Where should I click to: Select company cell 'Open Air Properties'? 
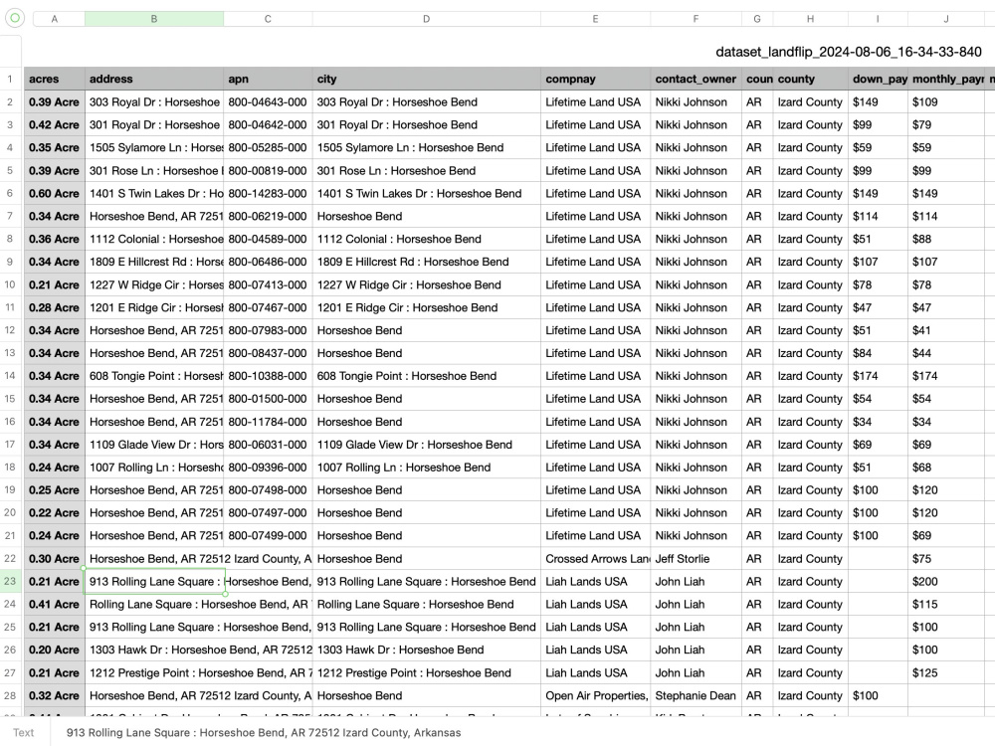coord(595,696)
